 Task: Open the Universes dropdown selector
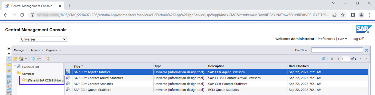[x=43, y=39]
